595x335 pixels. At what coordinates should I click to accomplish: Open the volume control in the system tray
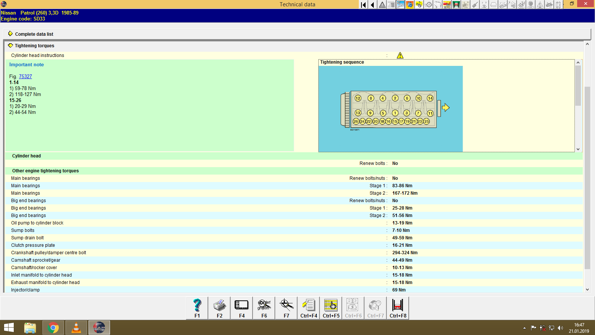561,328
